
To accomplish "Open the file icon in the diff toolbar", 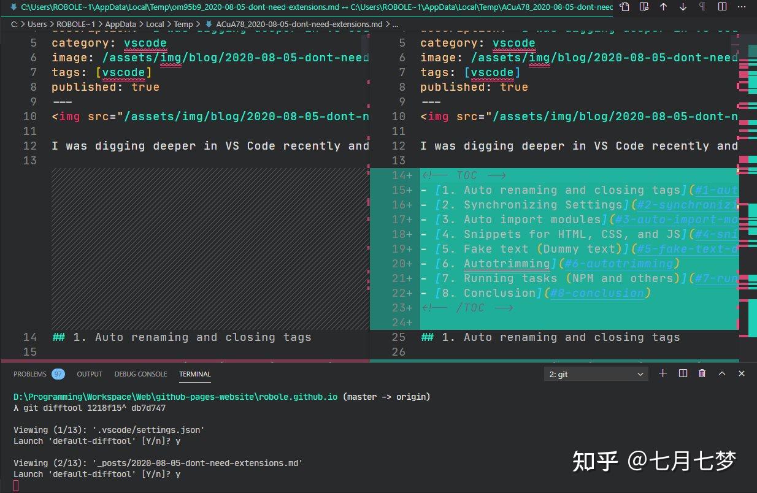I will (x=625, y=7).
